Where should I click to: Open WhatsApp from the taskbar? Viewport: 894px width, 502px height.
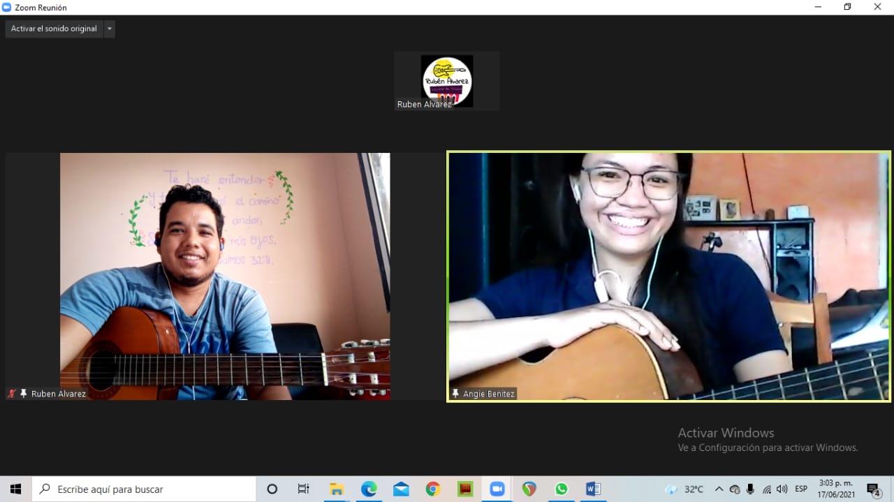click(562, 489)
